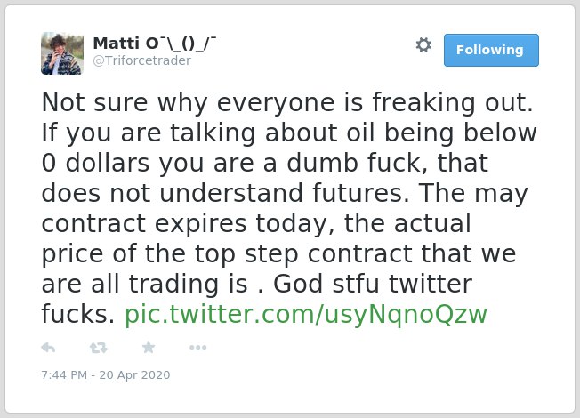
Task: View the Matti O profile avatar
Action: coord(62,53)
